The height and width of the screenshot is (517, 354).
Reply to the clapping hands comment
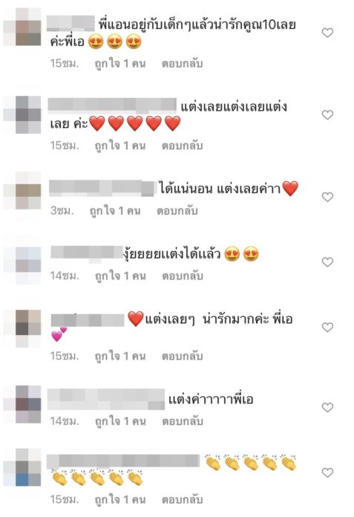coord(182,500)
